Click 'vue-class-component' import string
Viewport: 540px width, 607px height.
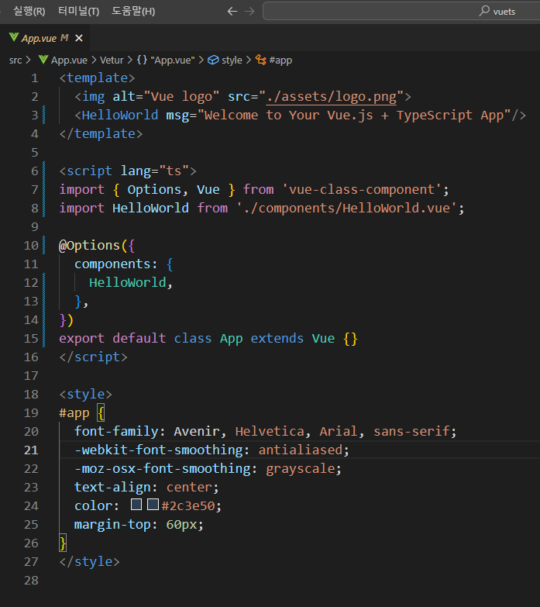362,190
